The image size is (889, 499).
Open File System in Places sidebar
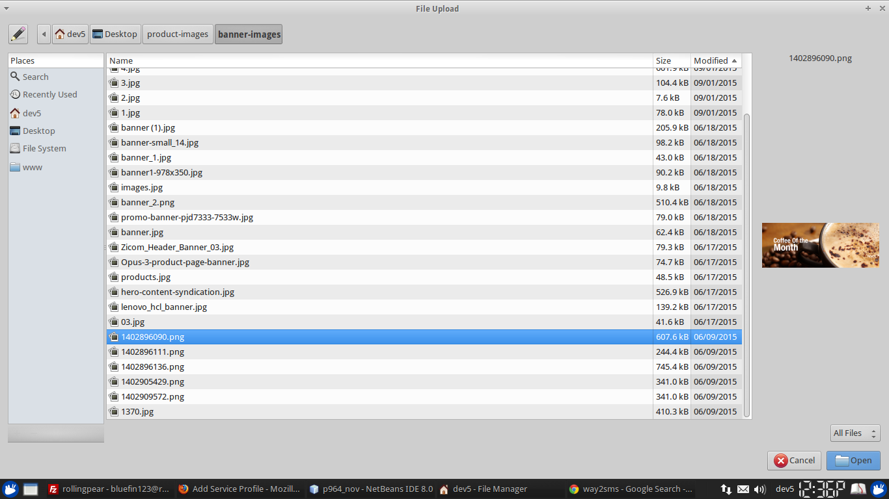tap(44, 148)
